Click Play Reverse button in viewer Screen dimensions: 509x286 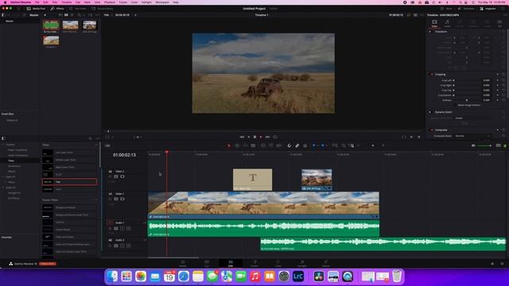[x=249, y=137]
